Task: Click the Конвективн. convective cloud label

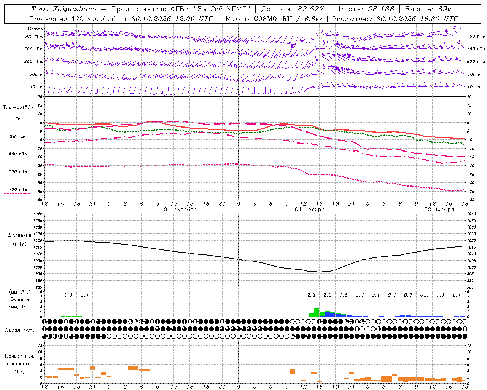Action: coord(19,356)
